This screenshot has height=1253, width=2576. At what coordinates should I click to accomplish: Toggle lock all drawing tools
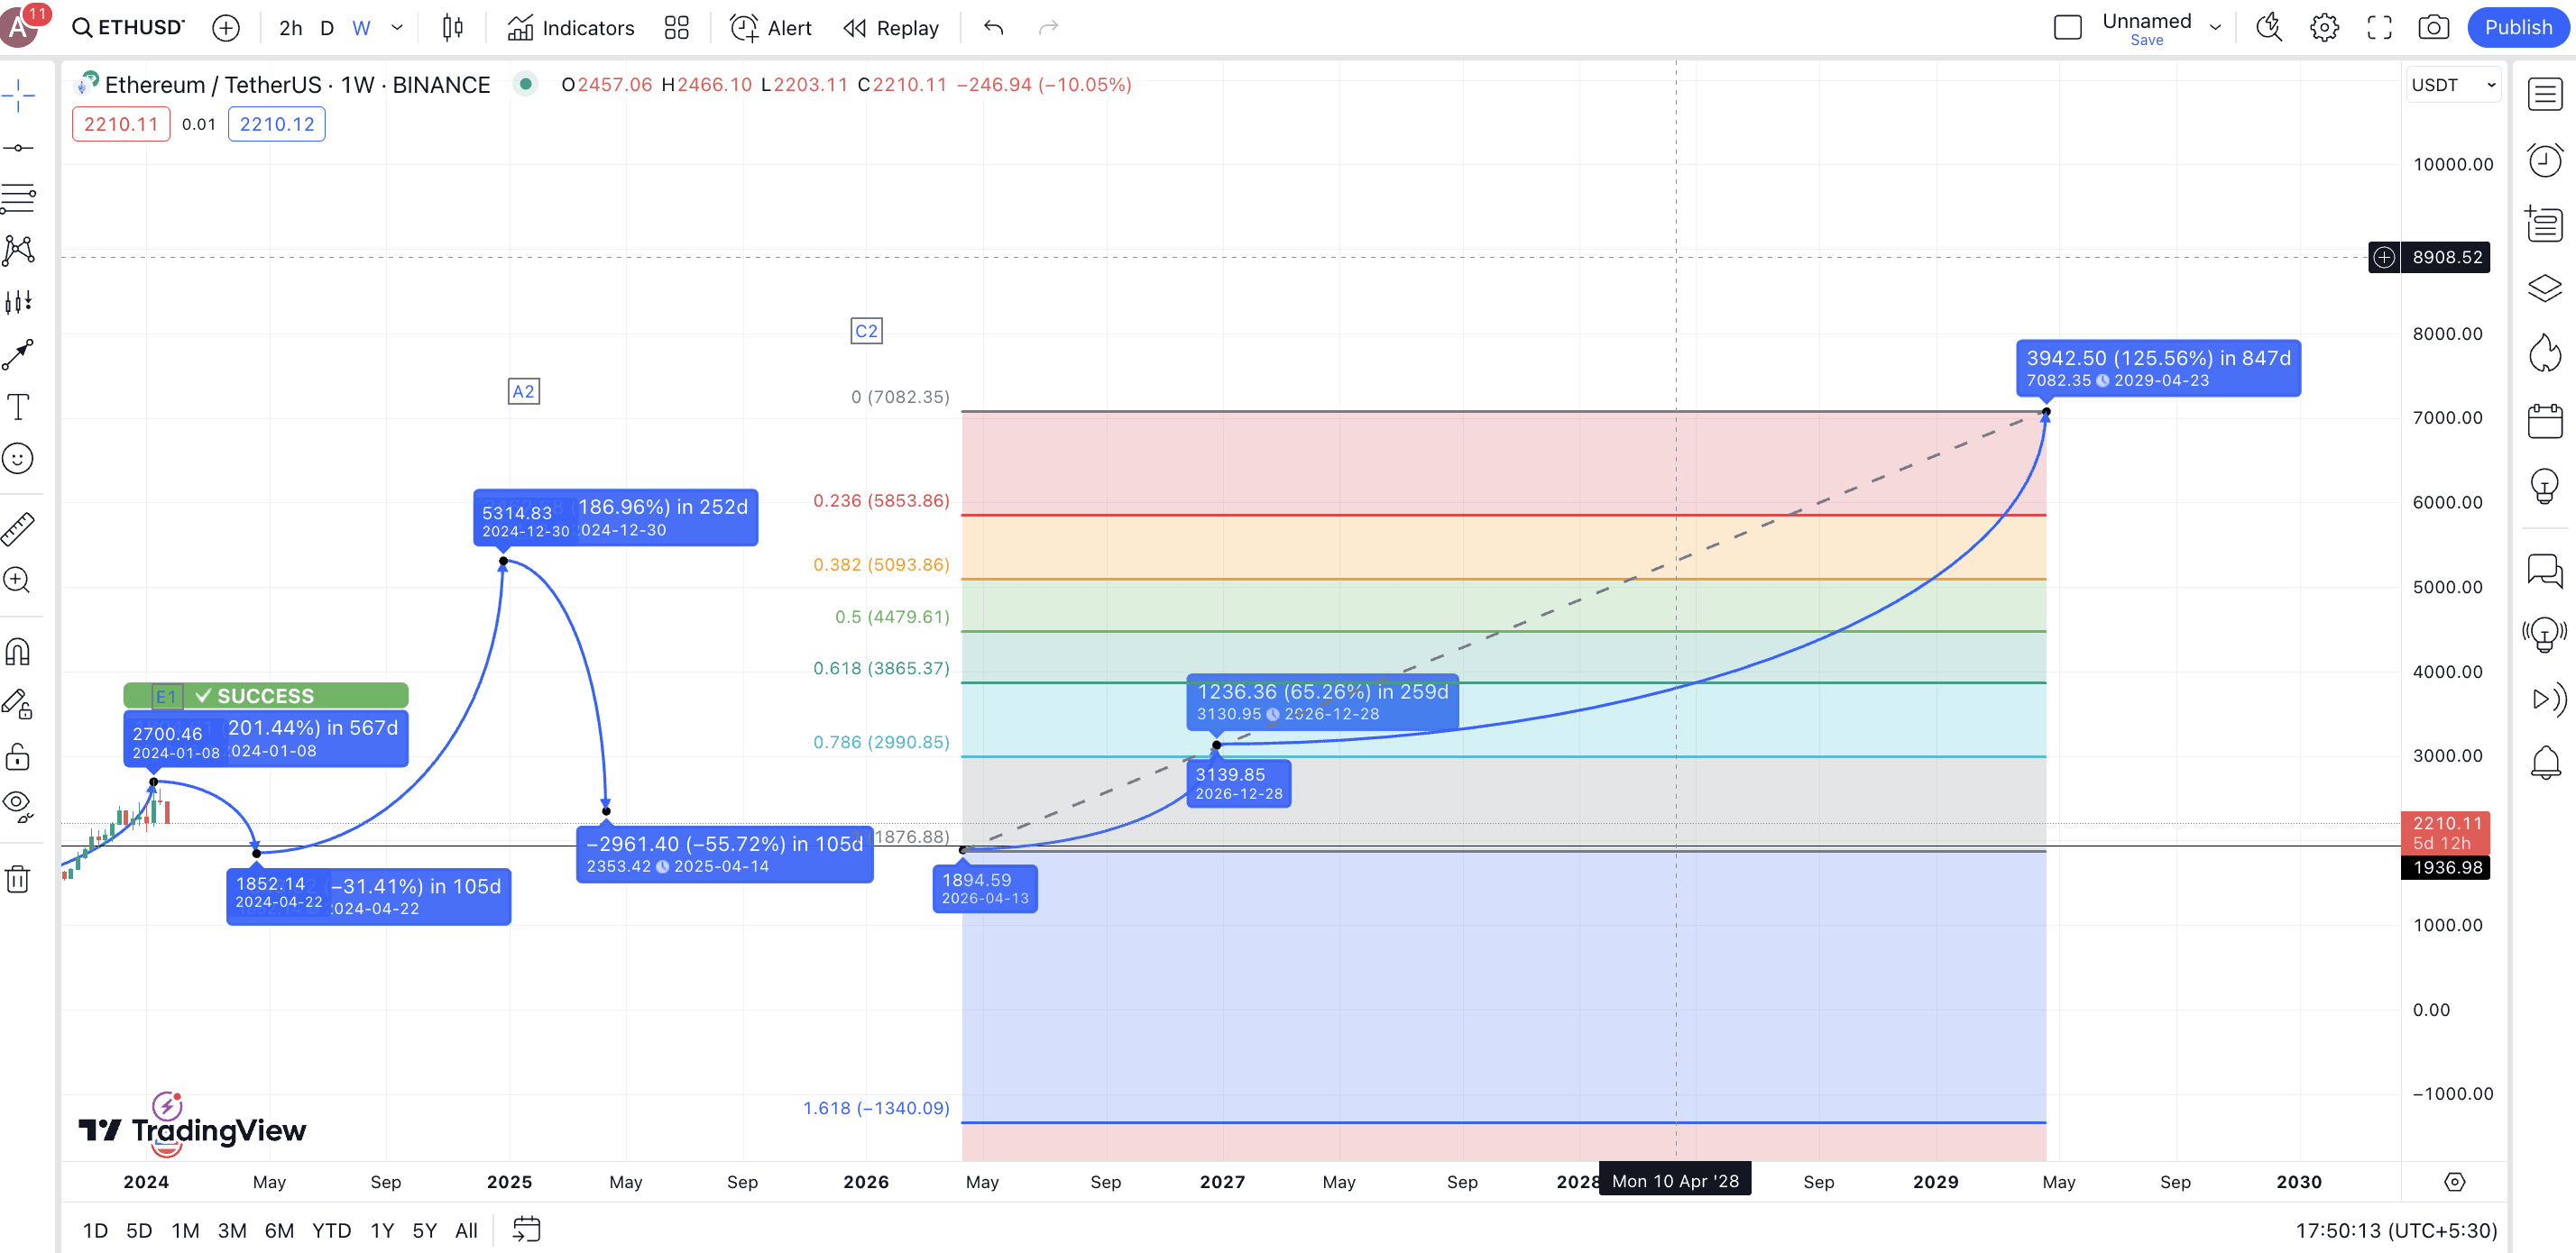coord(18,756)
